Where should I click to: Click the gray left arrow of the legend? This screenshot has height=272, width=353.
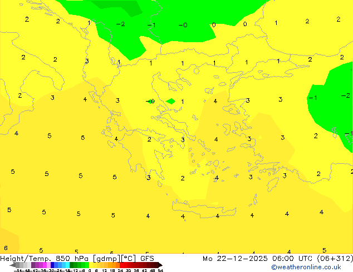[x=13, y=265]
